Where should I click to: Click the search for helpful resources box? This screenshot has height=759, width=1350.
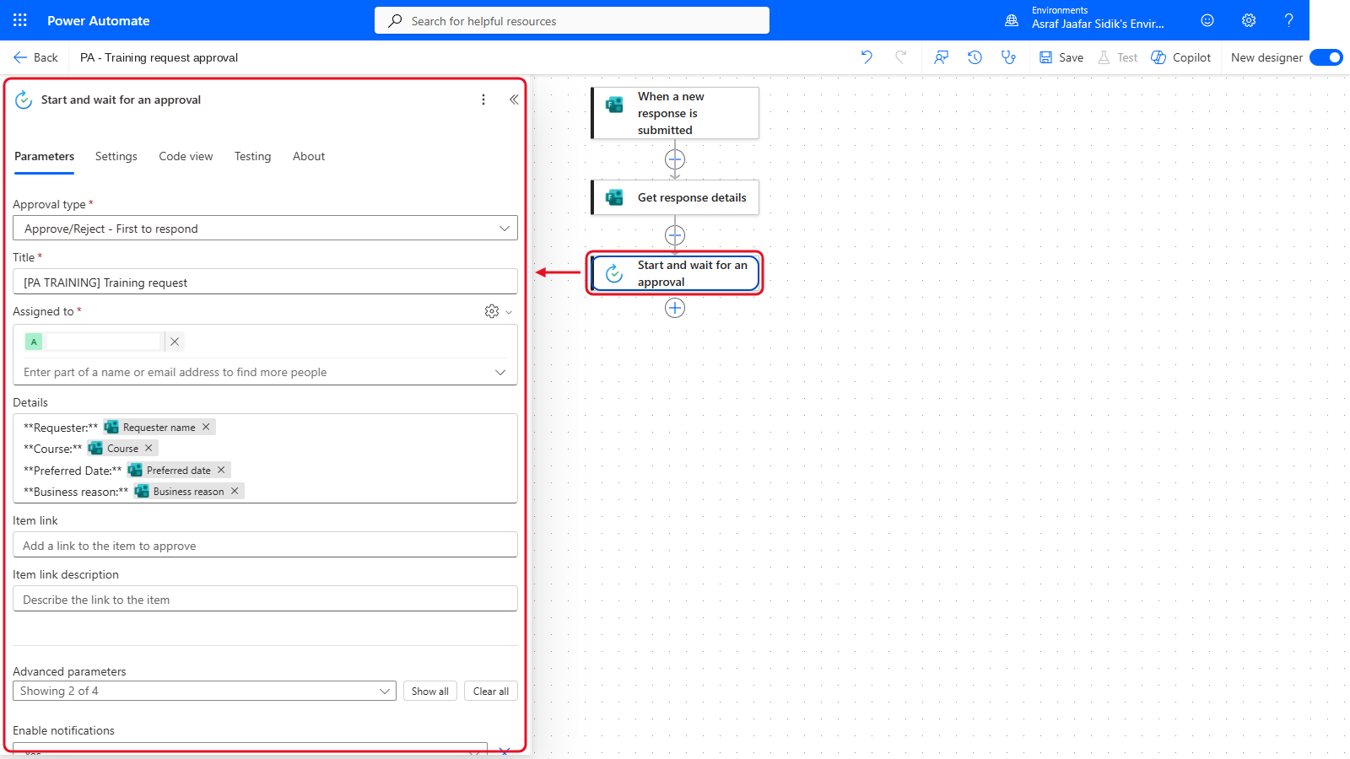(572, 20)
